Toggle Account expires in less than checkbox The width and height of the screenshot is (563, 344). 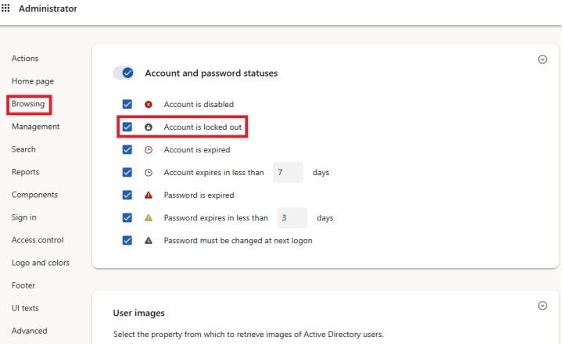(x=127, y=172)
